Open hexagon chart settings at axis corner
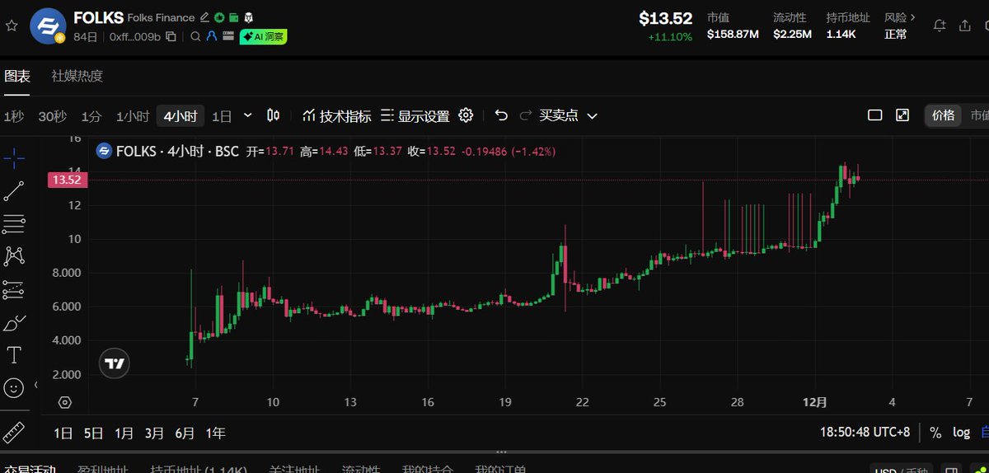This screenshot has height=473, width=989. click(x=65, y=402)
